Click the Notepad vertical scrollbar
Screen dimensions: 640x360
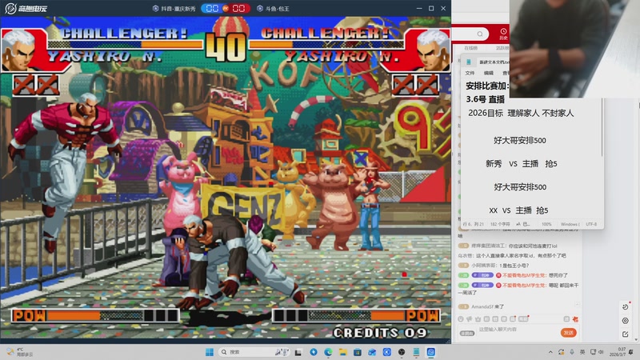[x=602, y=126]
